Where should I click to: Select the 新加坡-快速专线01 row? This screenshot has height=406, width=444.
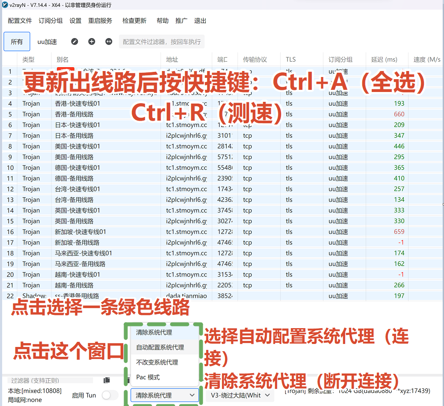point(222,232)
